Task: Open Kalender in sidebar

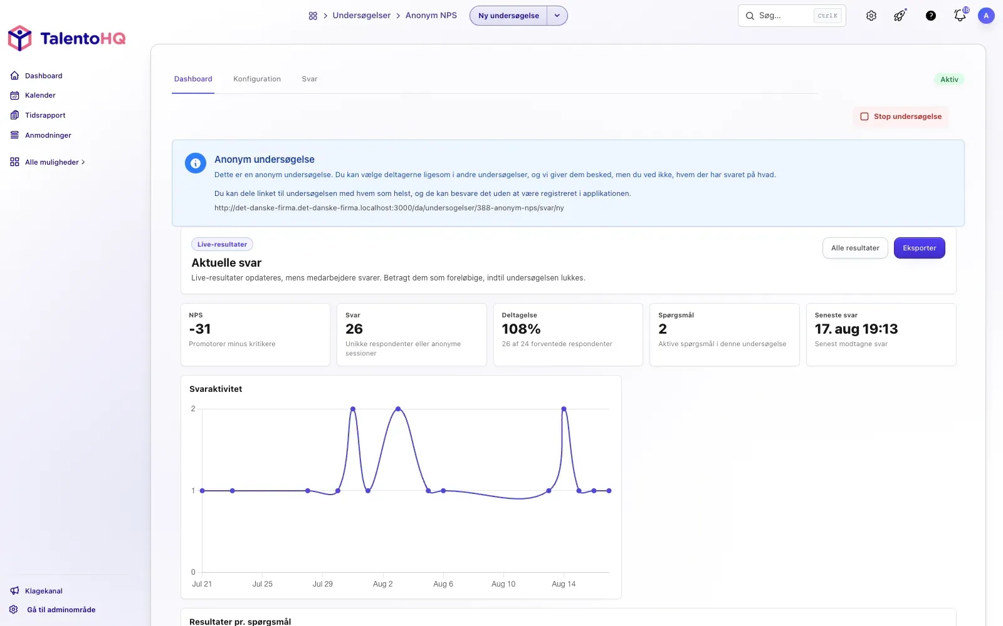Action: pyautogui.click(x=40, y=95)
